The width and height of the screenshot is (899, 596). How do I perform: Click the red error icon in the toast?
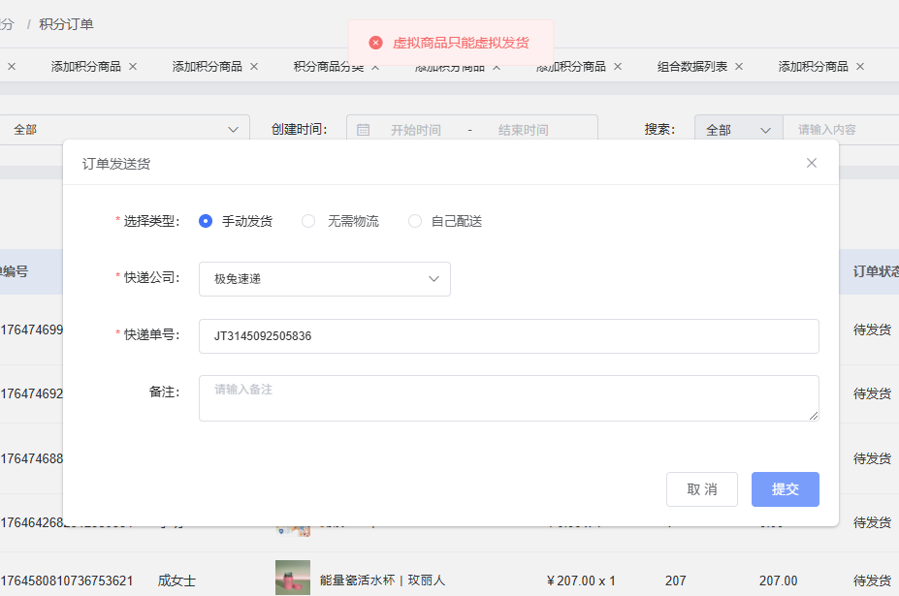click(376, 43)
